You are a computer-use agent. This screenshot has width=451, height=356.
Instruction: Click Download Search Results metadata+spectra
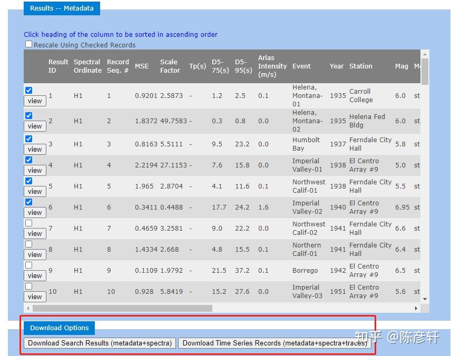[x=99, y=343]
